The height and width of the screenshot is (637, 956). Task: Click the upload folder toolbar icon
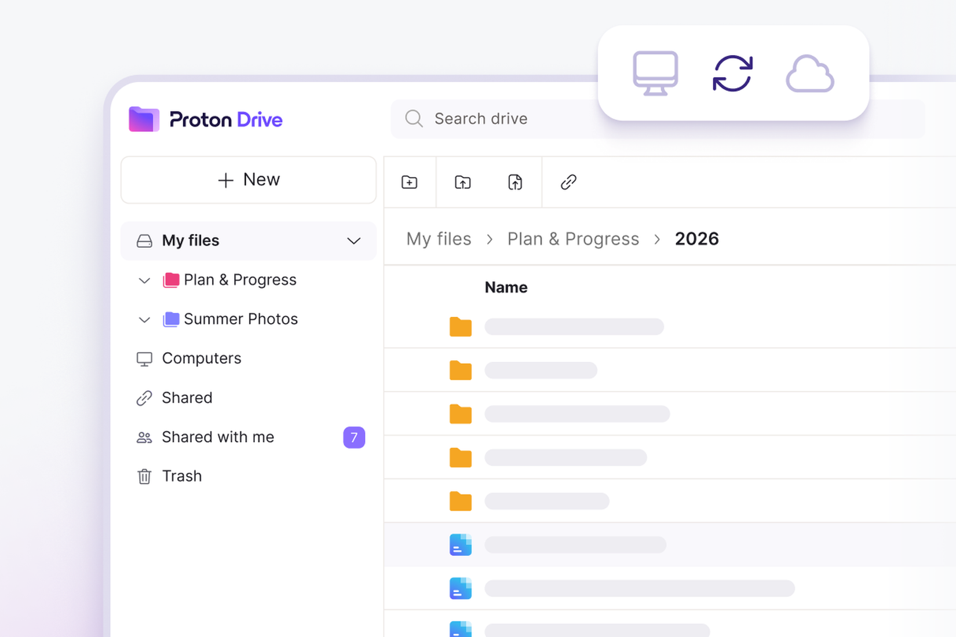tap(462, 182)
